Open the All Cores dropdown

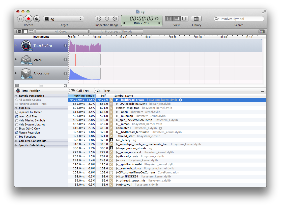(62, 32)
